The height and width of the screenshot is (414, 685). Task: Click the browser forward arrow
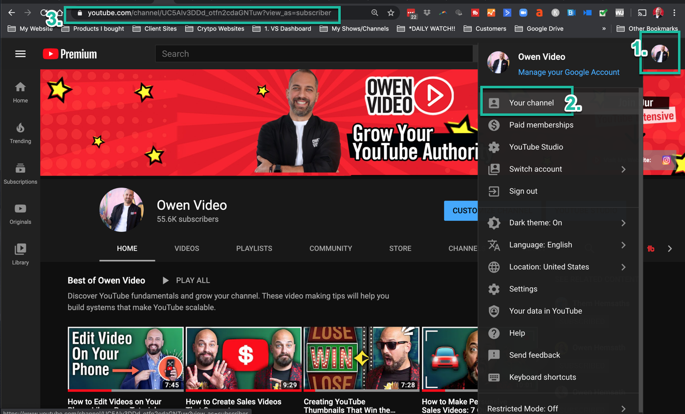point(28,13)
